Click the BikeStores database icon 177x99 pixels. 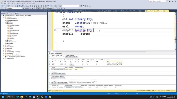point(7,22)
